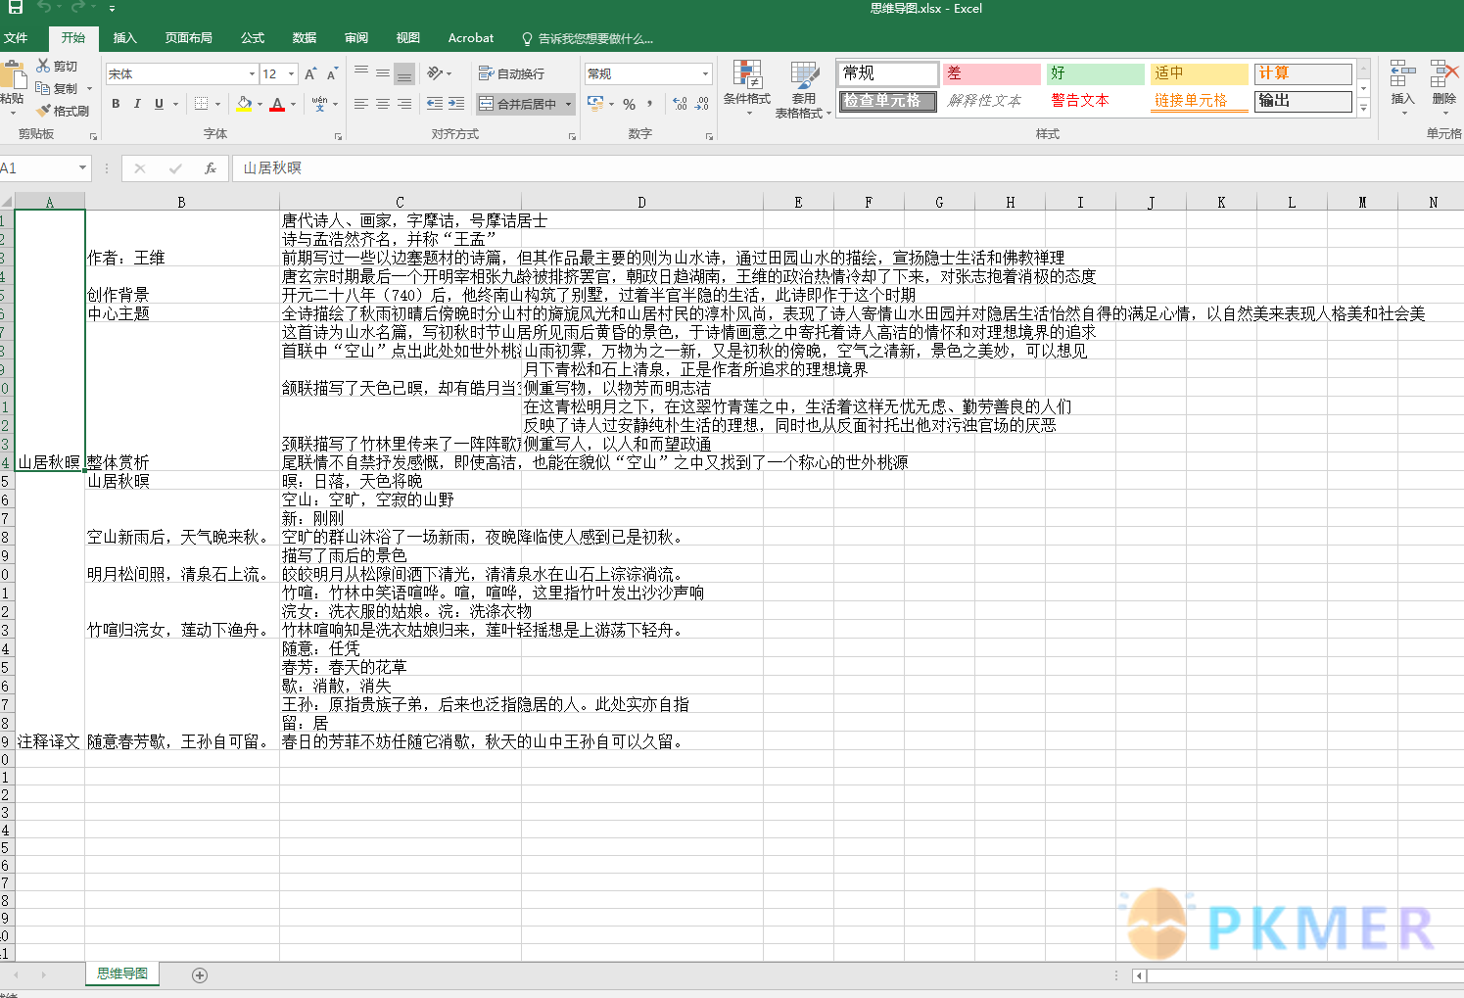Open the font name 宋体 dropdown

click(x=252, y=74)
